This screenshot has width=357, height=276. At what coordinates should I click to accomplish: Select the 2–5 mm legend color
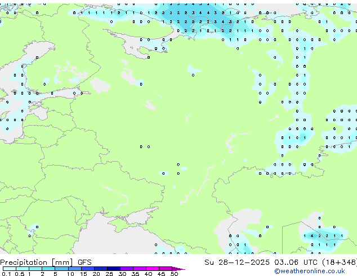pos(48,269)
